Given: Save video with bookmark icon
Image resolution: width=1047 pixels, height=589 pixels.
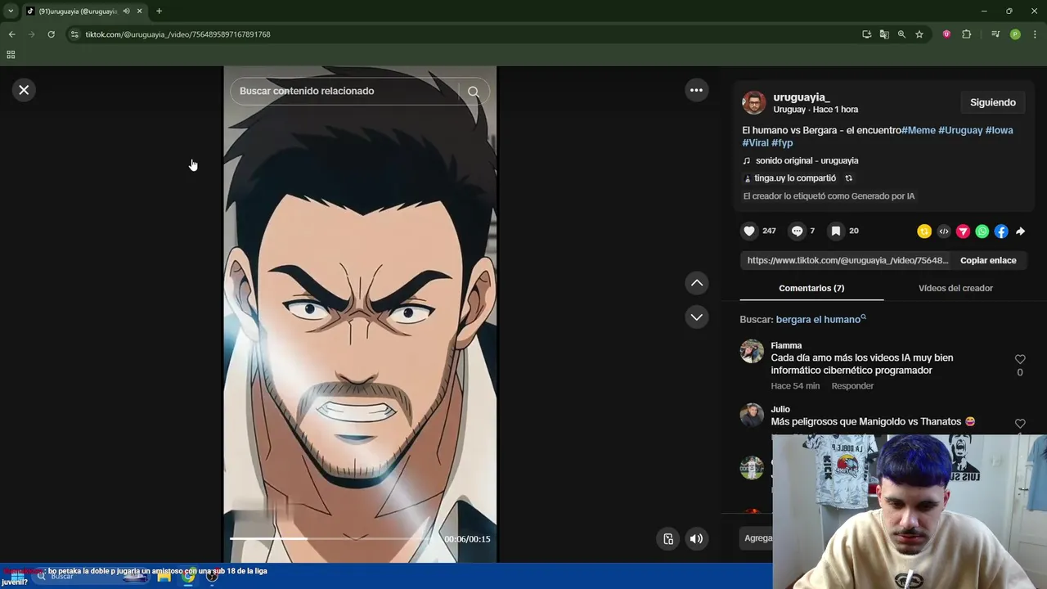Looking at the screenshot, I should point(836,232).
